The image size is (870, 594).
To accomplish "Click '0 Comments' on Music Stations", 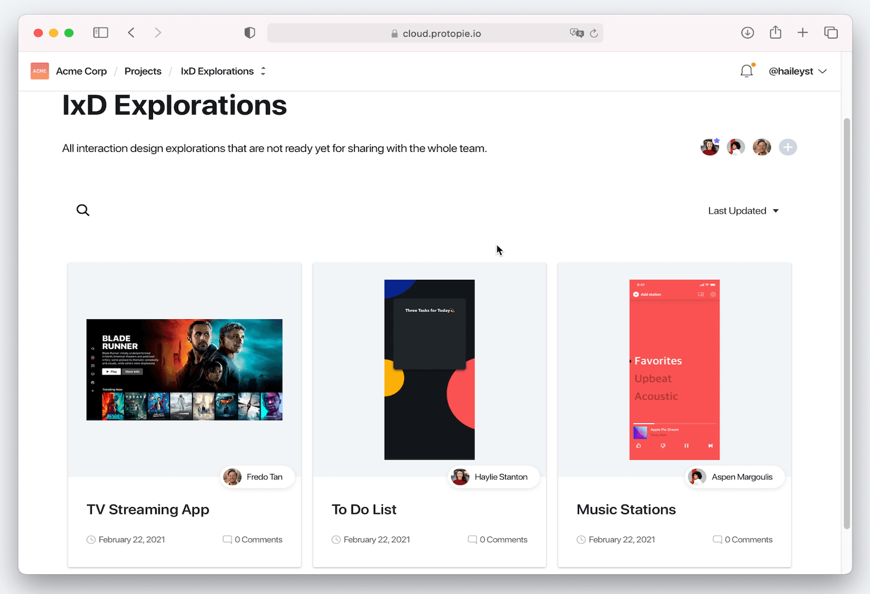I will coord(749,539).
